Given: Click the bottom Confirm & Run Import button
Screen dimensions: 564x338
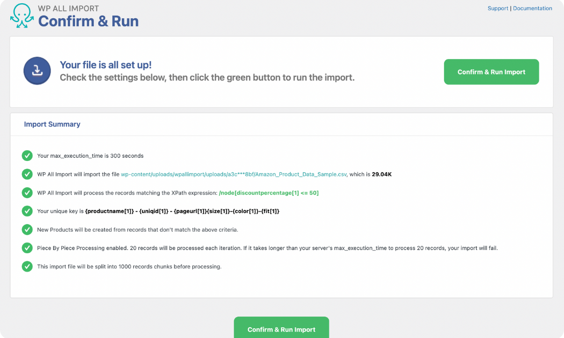Looking at the screenshot, I should (x=281, y=328).
